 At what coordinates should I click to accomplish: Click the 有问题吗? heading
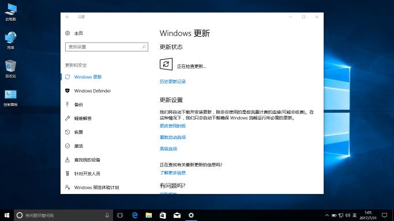point(172,186)
